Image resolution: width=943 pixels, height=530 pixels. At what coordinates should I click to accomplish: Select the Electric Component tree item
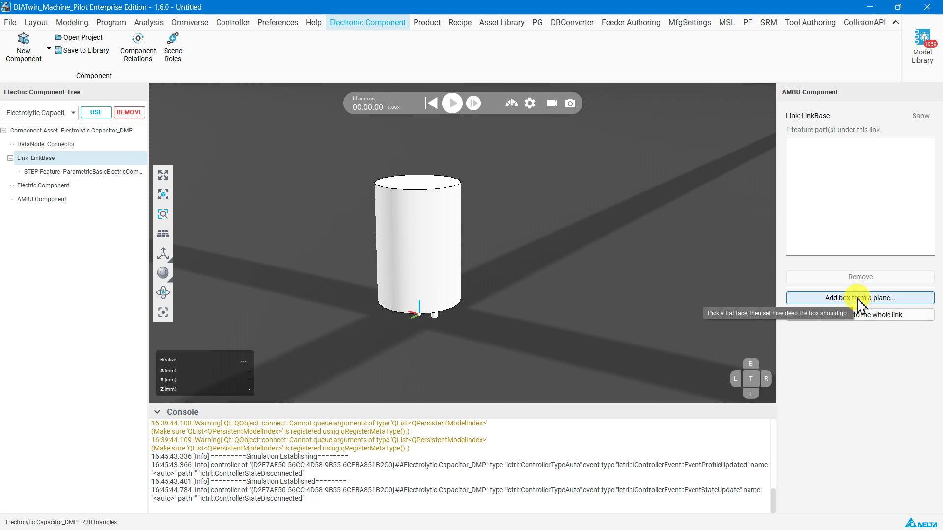click(43, 185)
